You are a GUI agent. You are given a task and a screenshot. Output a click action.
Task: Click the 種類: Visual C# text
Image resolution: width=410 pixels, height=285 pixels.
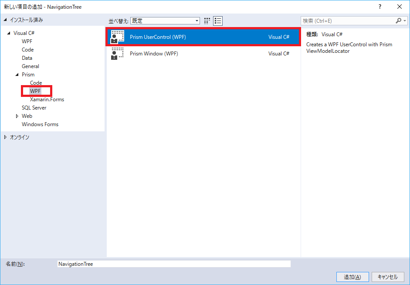pyautogui.click(x=324, y=34)
